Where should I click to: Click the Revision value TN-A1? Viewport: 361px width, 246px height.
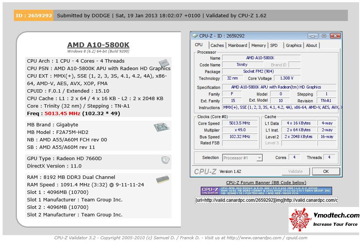pyautogui.click(x=326, y=100)
